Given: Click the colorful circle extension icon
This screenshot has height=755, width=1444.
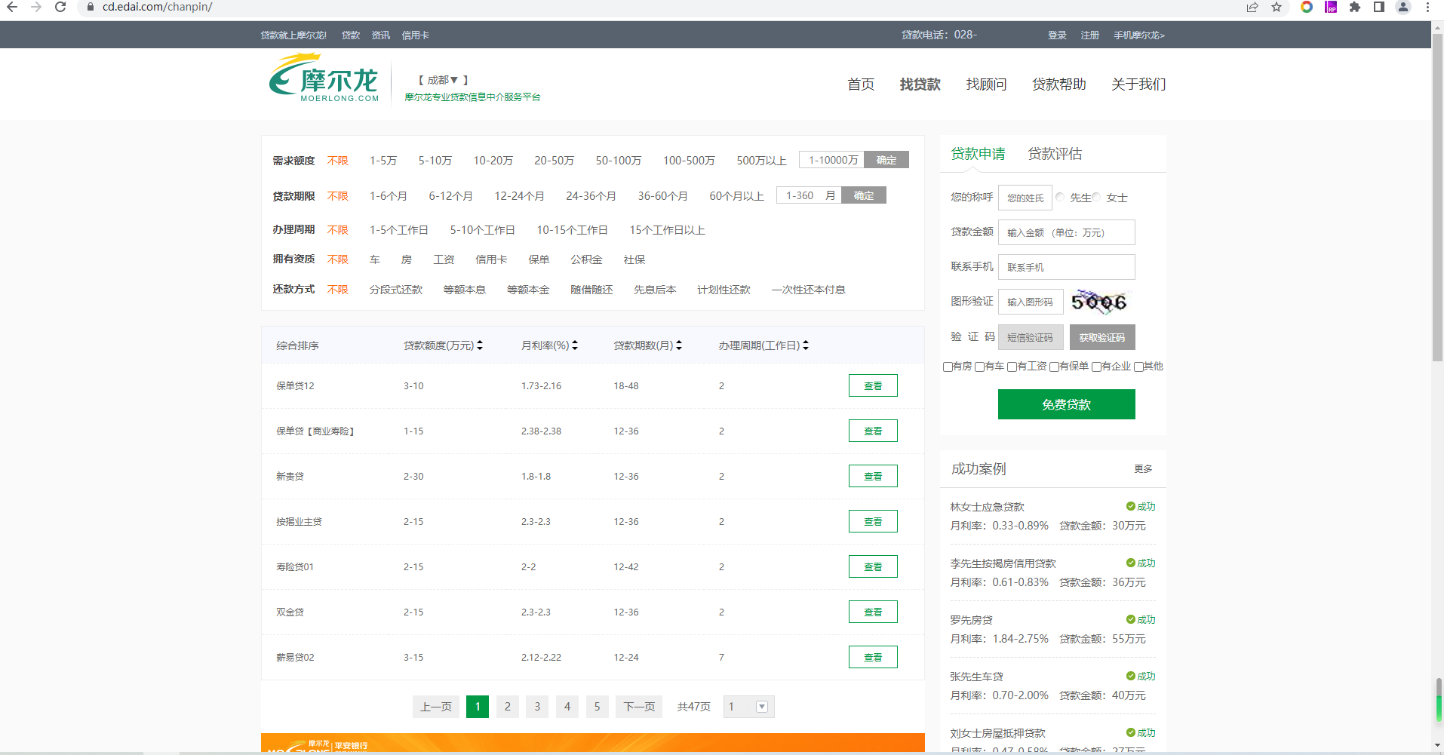Looking at the screenshot, I should click(x=1307, y=7).
